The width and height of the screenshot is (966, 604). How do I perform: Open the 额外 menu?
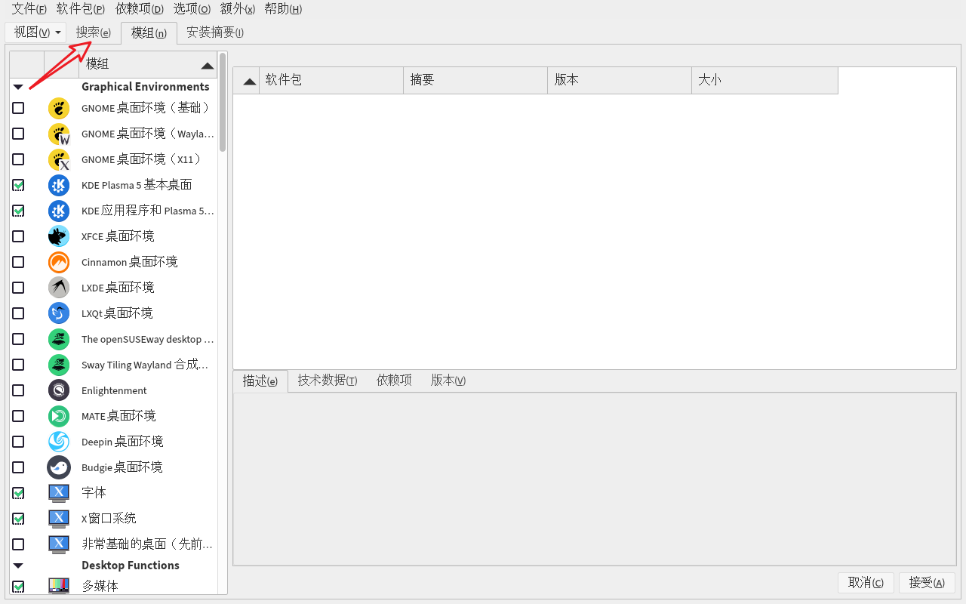click(x=238, y=9)
